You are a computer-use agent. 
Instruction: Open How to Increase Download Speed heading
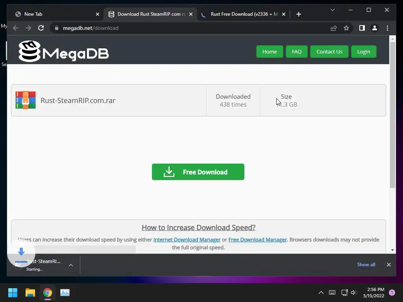pyautogui.click(x=198, y=228)
